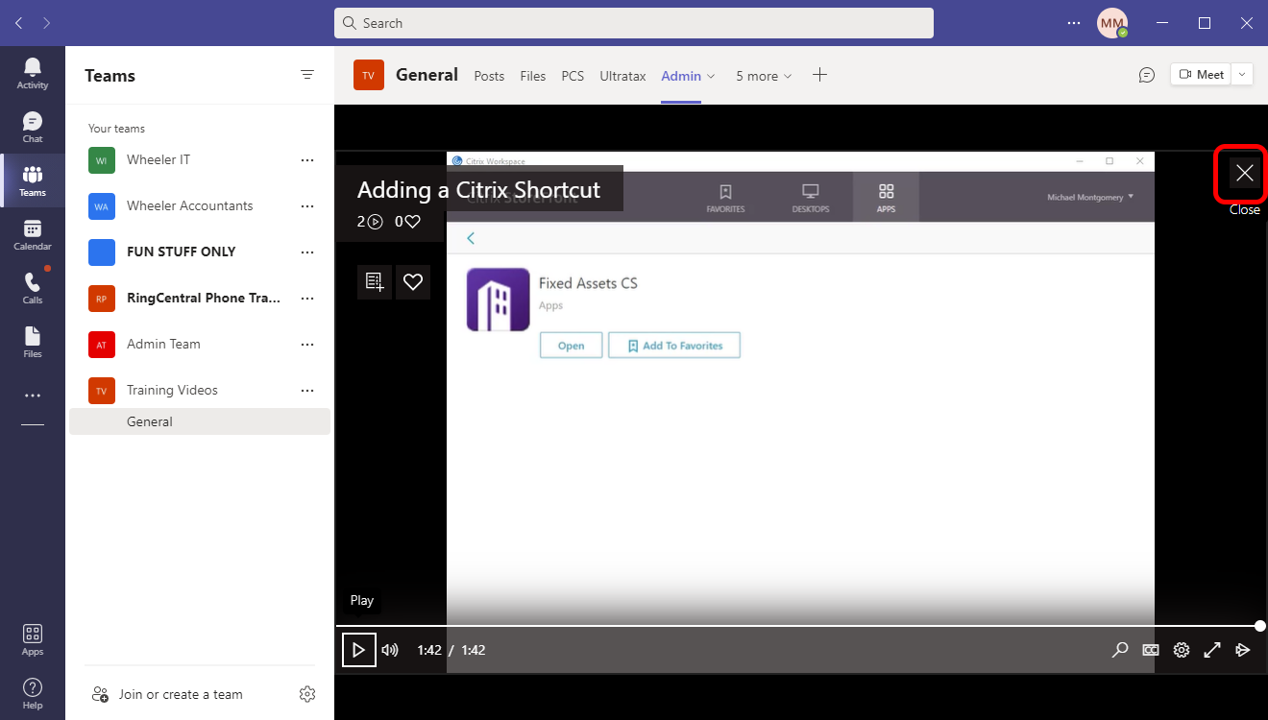Open Calls in the left rail
The height and width of the screenshot is (720, 1268).
tap(33, 288)
